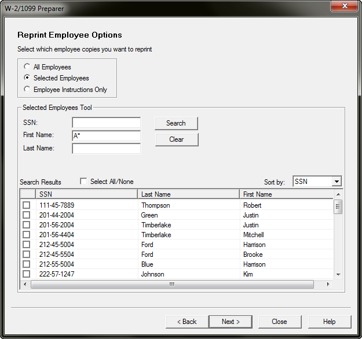Open the Sort by dropdown
The height and width of the screenshot is (339, 362).
click(x=337, y=182)
